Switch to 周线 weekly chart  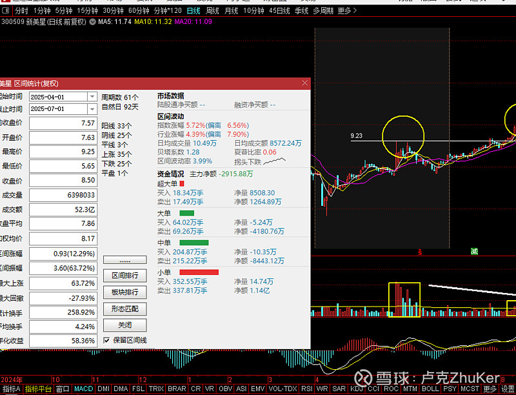tap(212, 11)
